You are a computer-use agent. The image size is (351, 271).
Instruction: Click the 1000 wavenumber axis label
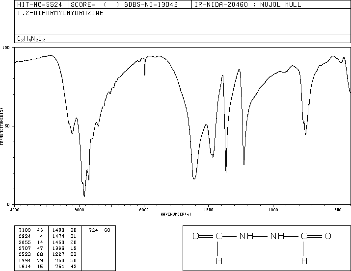pos(273,210)
